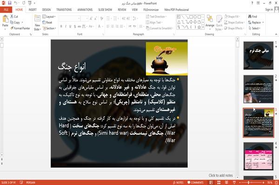Open Align Text dropdown
279x185 pixels.
click(x=154, y=22)
